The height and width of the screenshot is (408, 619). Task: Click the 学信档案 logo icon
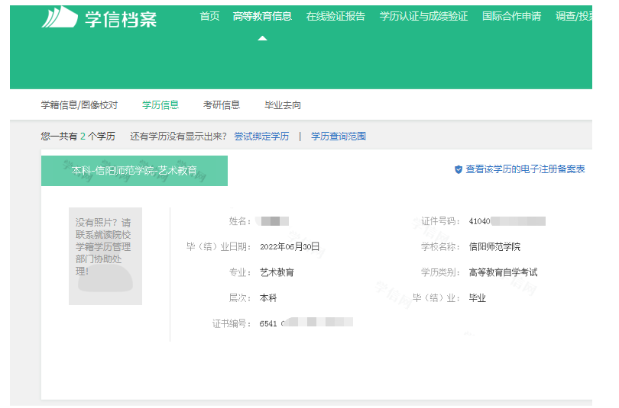59,18
